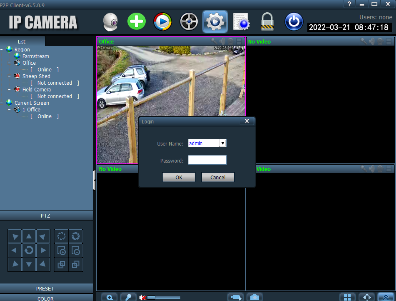
Task: Toggle speaker in top-right No Video header
Action: click(372, 41)
